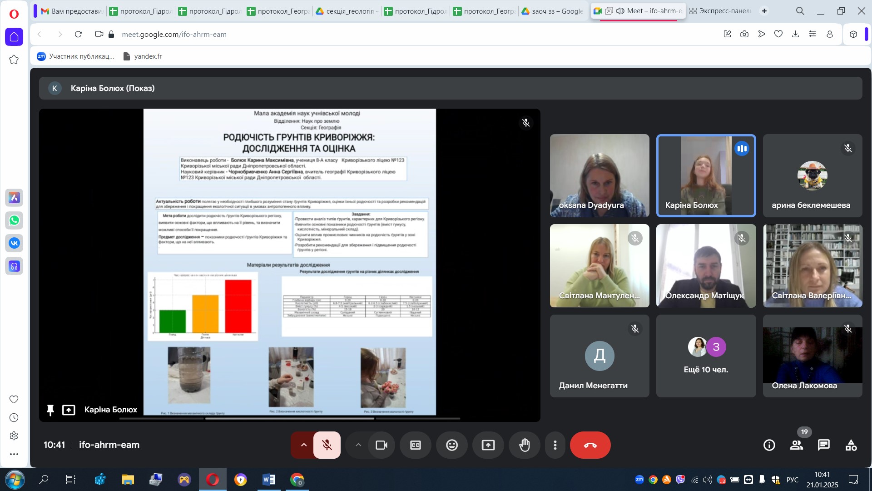Click арина беклемешева participant tile

tap(813, 175)
